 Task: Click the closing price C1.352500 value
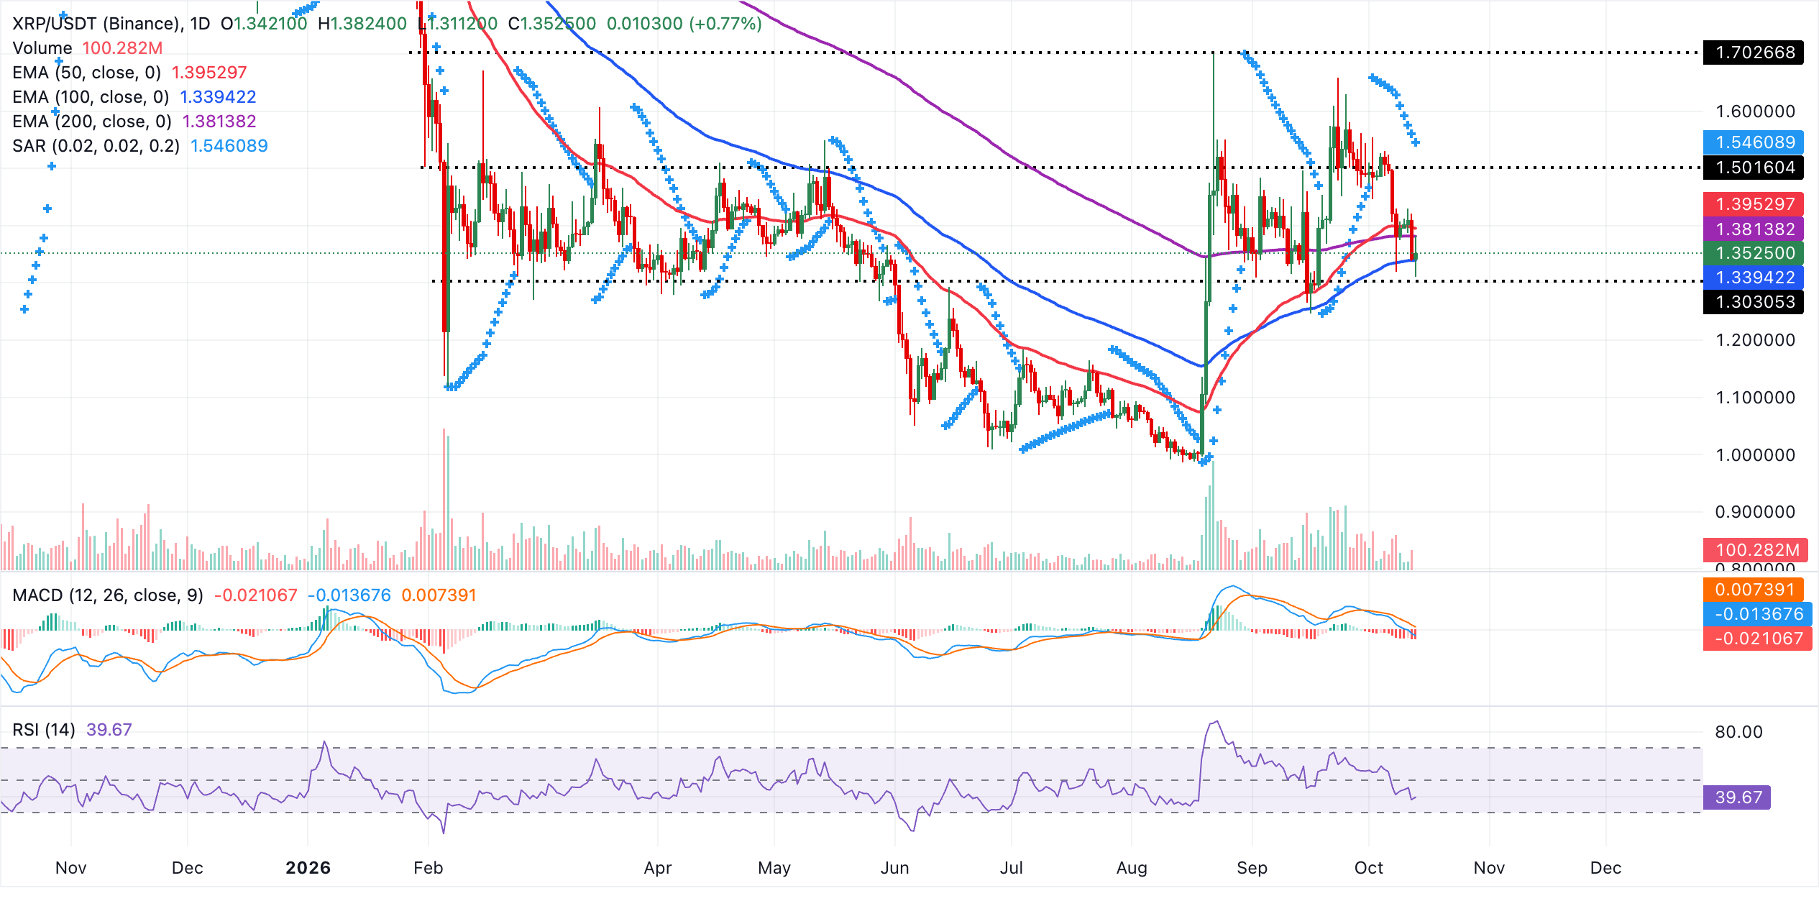pos(552,24)
